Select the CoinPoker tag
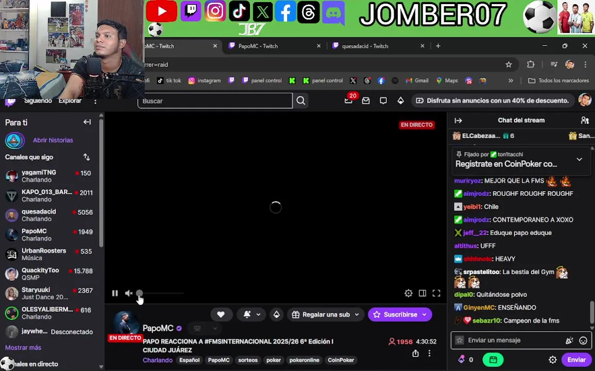 341,360
